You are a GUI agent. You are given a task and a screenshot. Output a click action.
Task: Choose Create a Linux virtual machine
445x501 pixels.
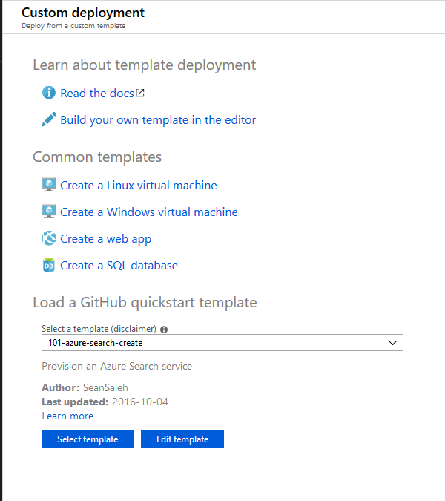tap(139, 186)
